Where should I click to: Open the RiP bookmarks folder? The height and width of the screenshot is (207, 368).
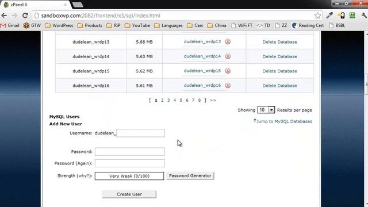113,25
